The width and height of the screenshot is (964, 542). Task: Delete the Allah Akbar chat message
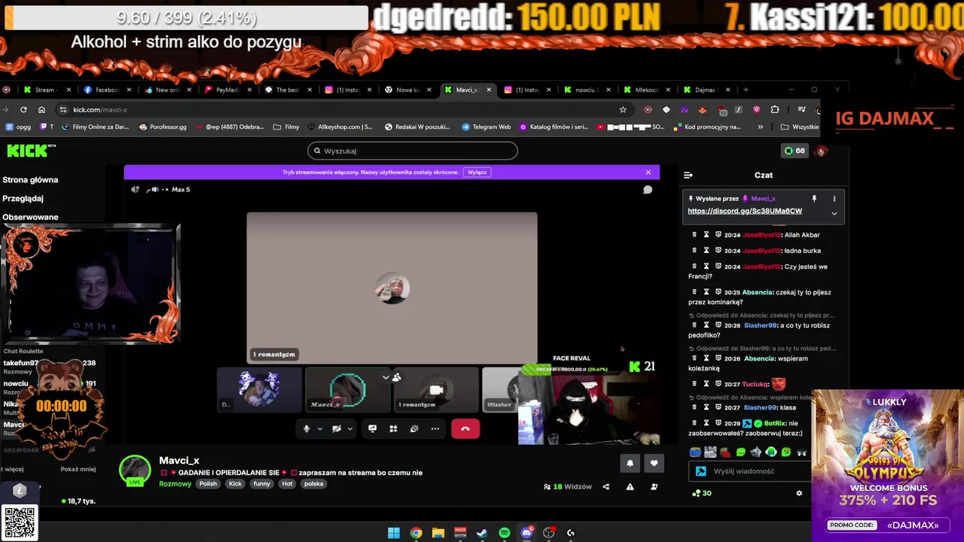694,235
